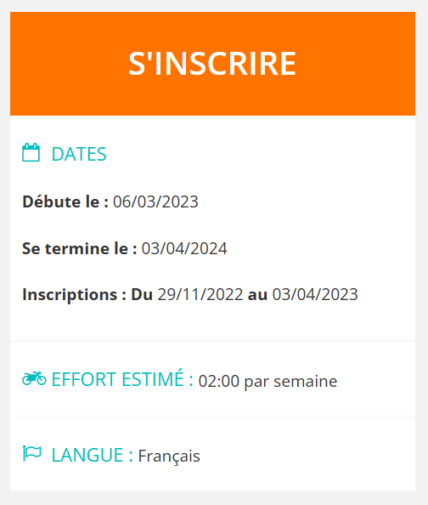Click the Français language value

[169, 457]
